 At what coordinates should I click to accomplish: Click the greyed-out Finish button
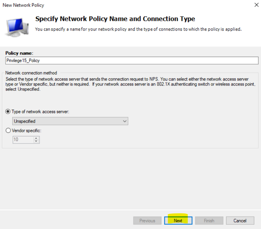[209, 220]
